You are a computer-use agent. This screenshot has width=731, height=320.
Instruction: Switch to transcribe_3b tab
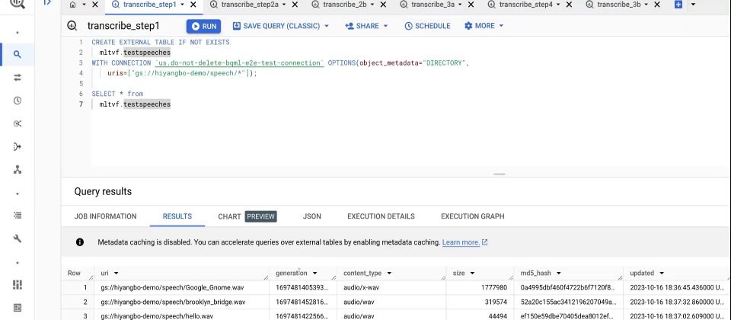click(x=619, y=5)
